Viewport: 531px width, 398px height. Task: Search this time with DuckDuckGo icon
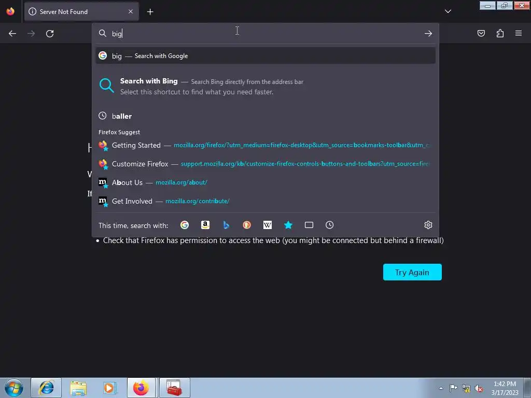(247, 225)
